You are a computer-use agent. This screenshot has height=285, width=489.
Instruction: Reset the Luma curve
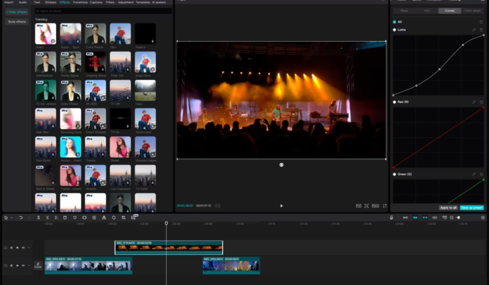481,30
